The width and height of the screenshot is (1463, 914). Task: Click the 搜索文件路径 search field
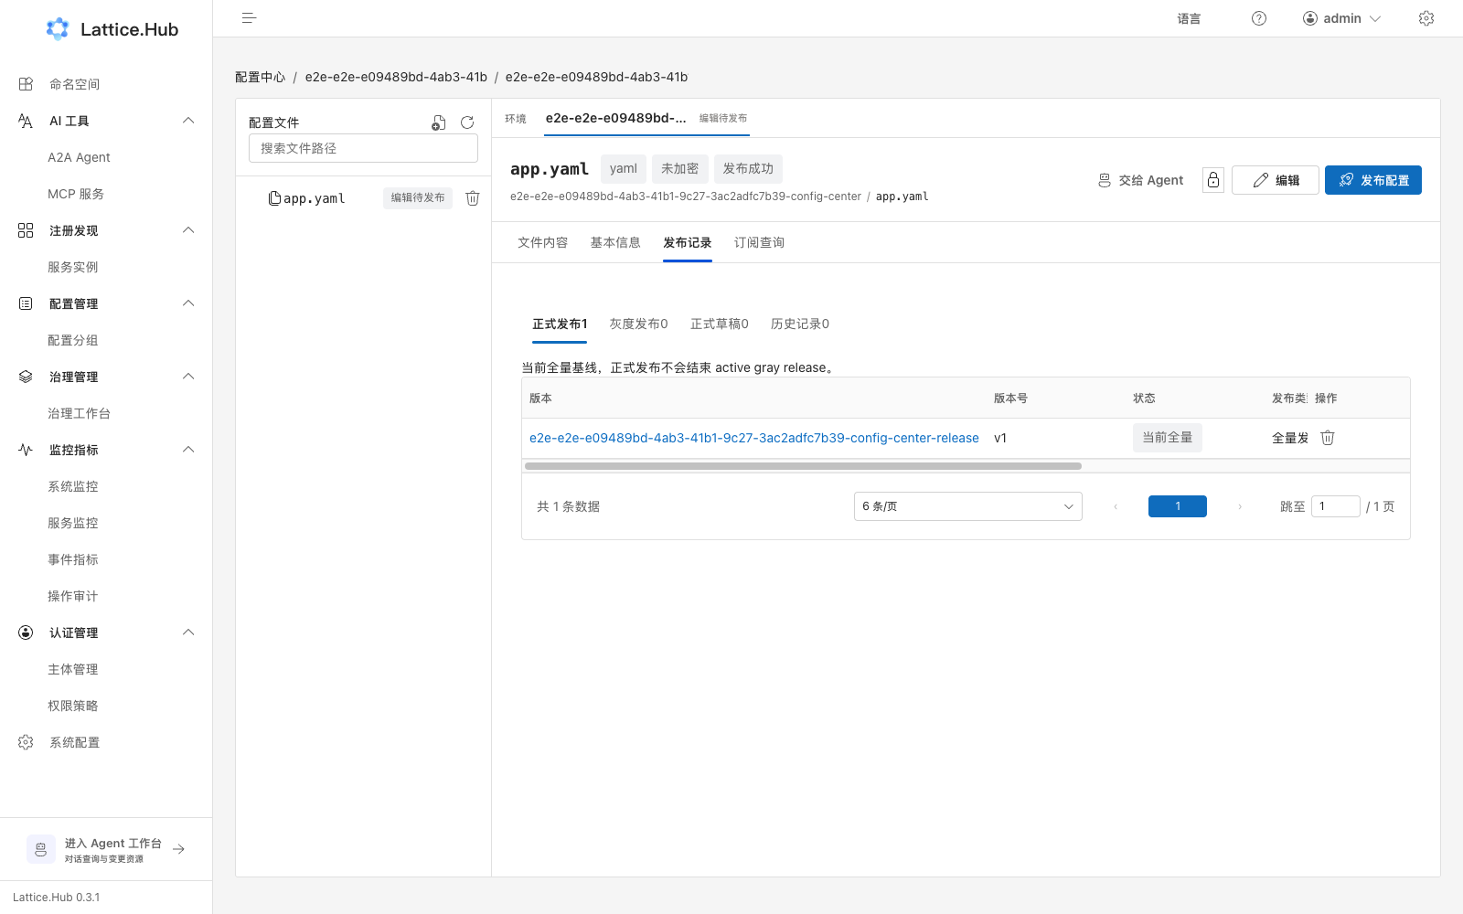(363, 148)
